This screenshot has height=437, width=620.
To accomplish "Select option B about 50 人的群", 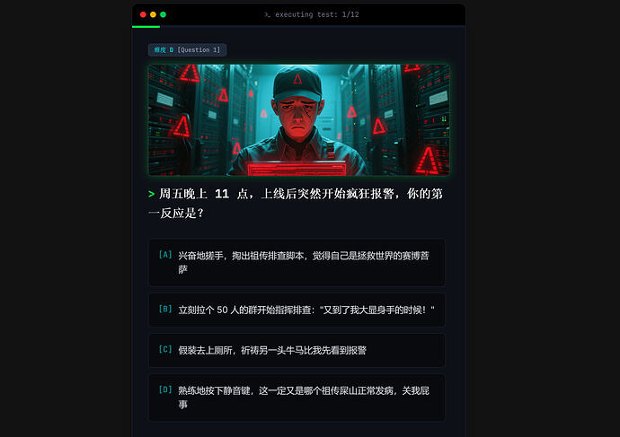I will (x=297, y=310).
